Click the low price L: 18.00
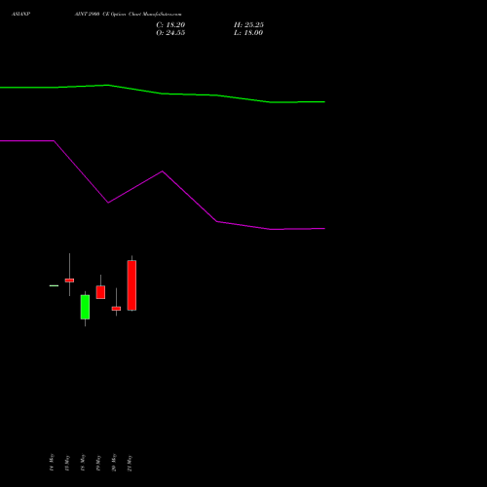This screenshot has width=487, height=487. 248,33
